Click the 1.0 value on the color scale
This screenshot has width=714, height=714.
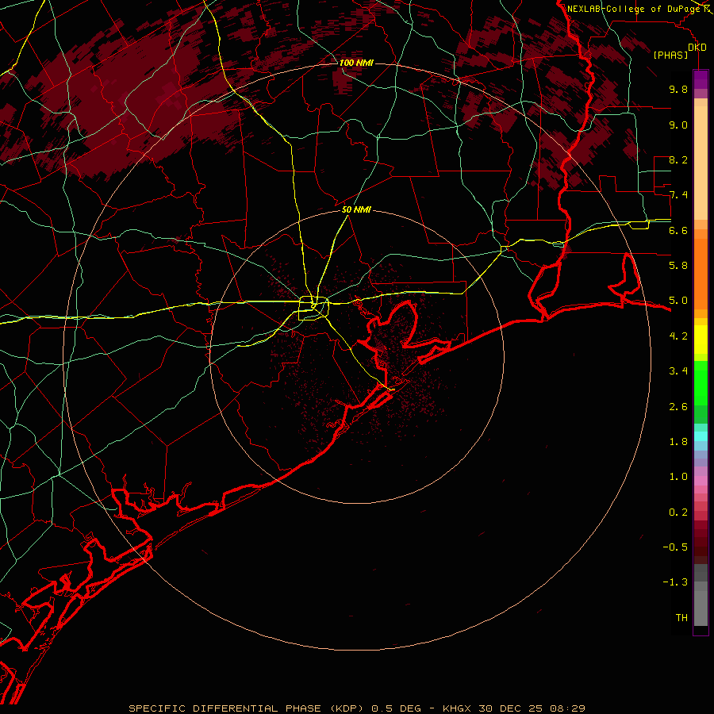[x=678, y=477]
